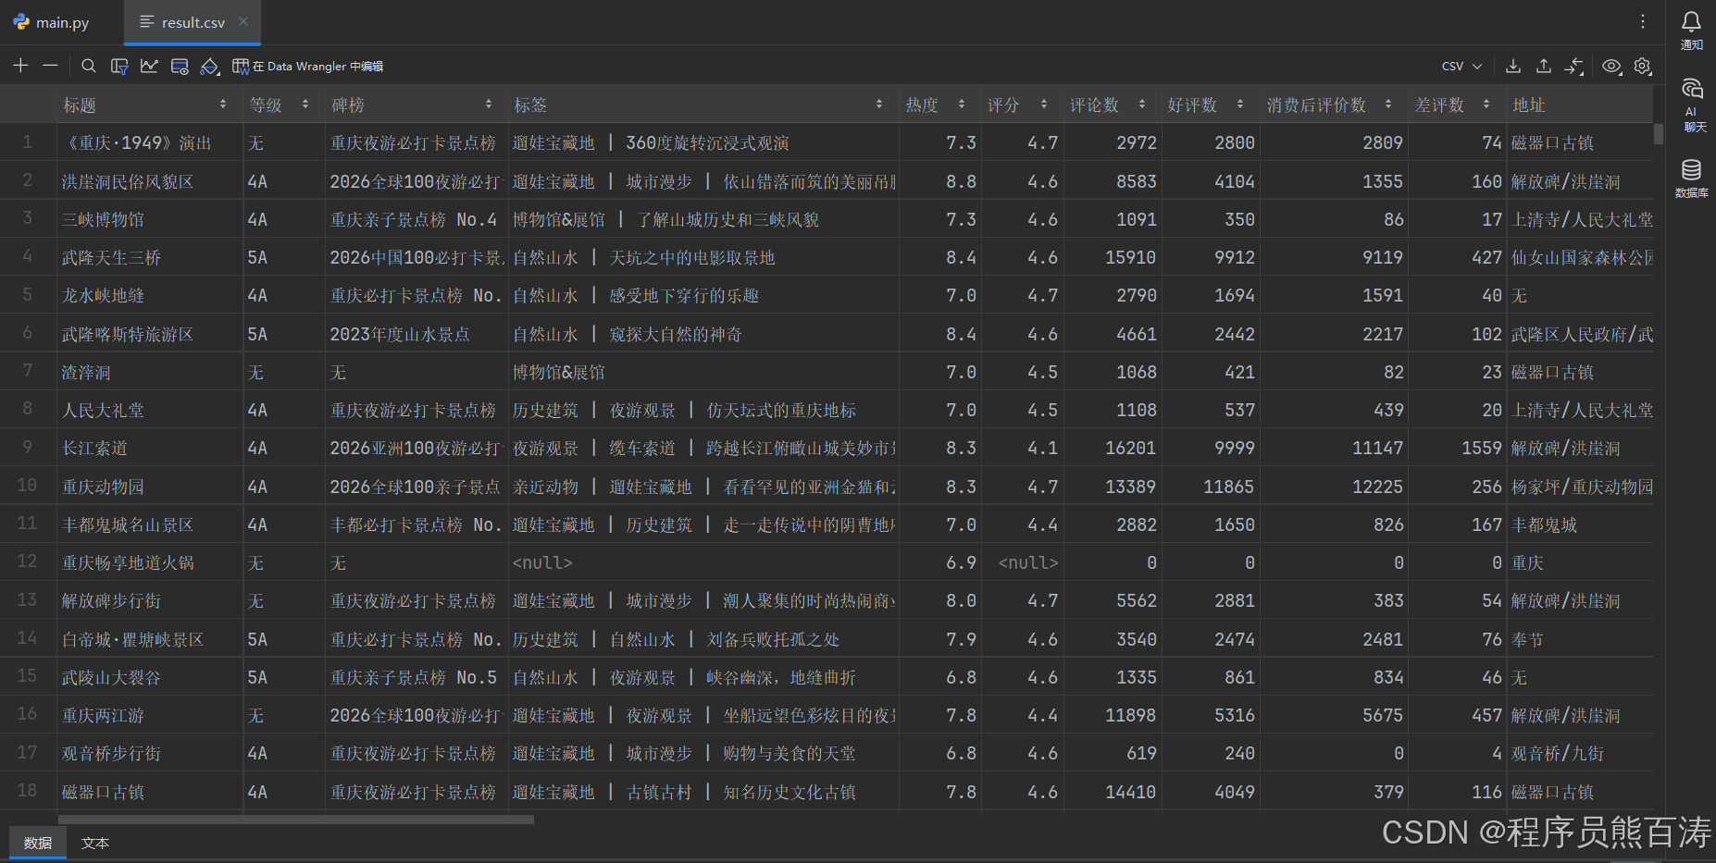1716x863 pixels.
Task: Open vertical three-dot tab options menu
Action: (1643, 21)
